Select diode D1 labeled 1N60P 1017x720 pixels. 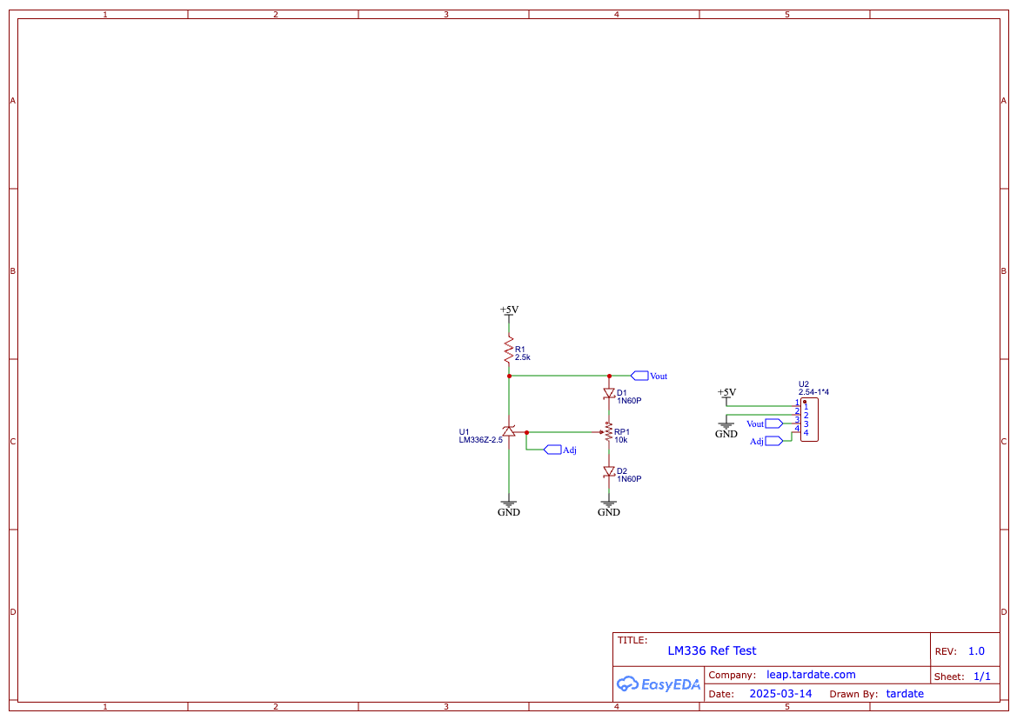pos(608,394)
